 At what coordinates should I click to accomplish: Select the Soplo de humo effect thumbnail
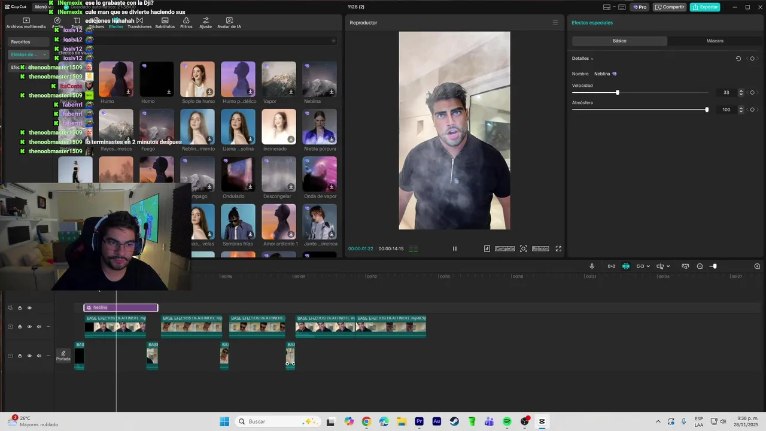pyautogui.click(x=197, y=79)
